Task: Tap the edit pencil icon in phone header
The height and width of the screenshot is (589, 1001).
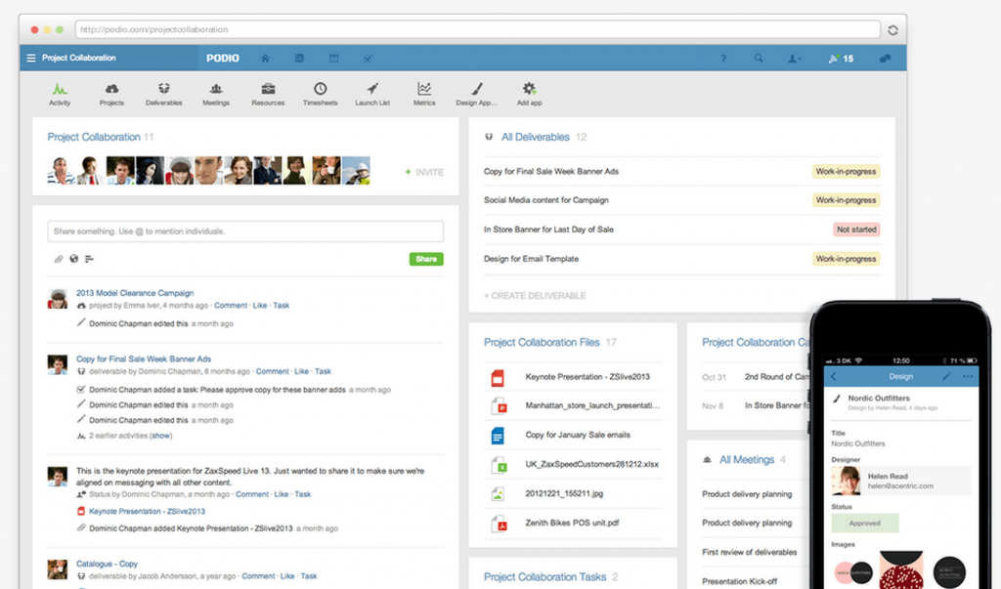Action: [x=946, y=376]
